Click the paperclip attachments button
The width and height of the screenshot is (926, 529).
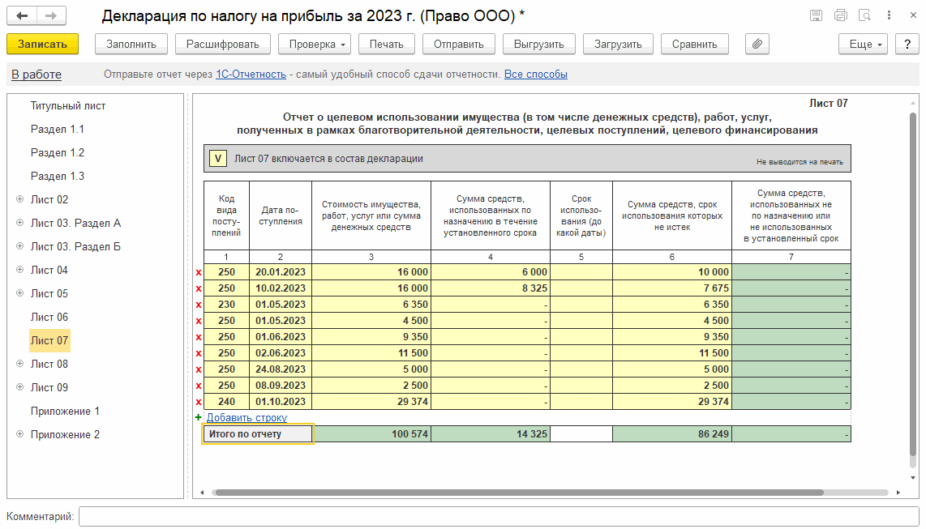[756, 45]
